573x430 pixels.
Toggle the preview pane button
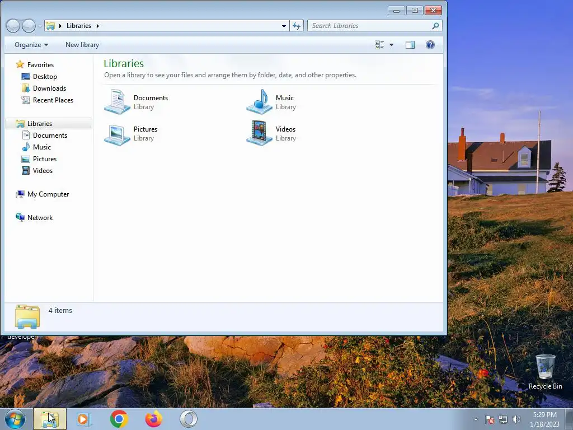pos(410,45)
